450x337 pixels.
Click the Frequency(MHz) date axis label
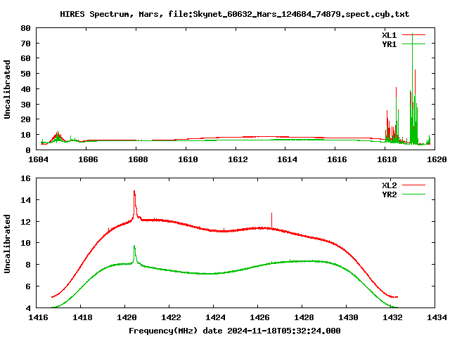(234, 331)
